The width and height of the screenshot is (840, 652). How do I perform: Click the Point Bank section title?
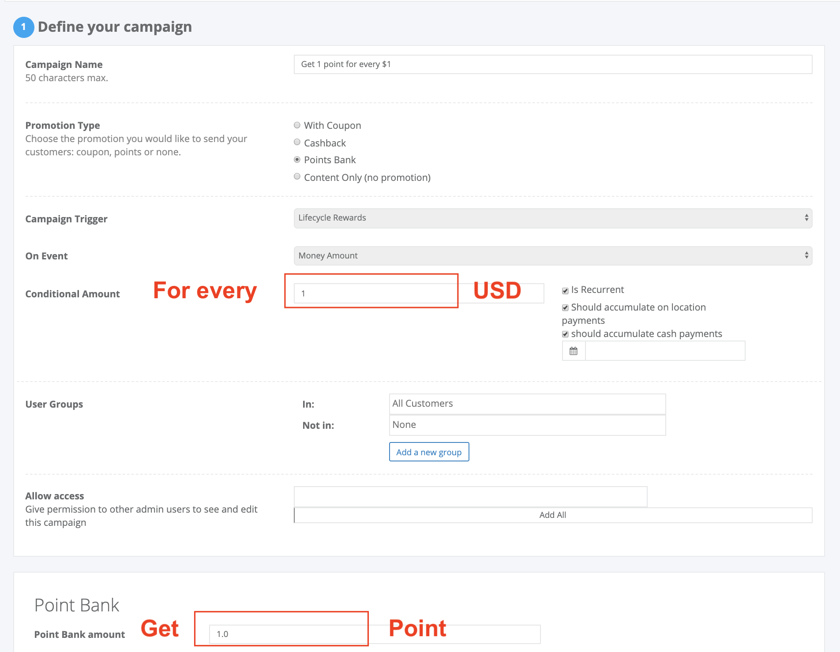tap(77, 605)
